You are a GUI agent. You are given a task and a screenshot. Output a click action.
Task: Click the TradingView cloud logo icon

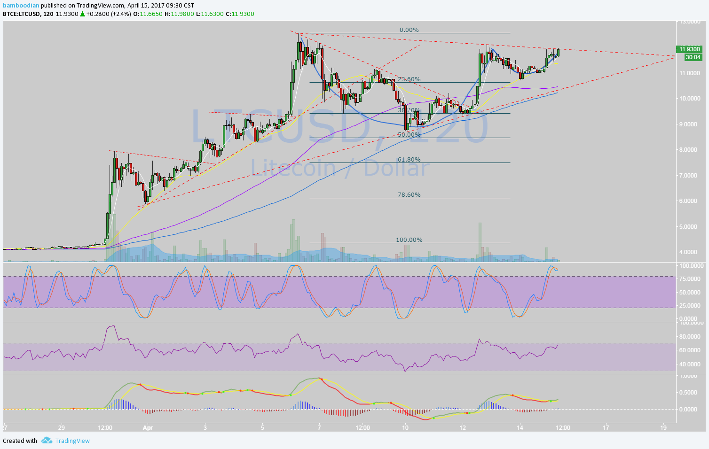point(47,441)
